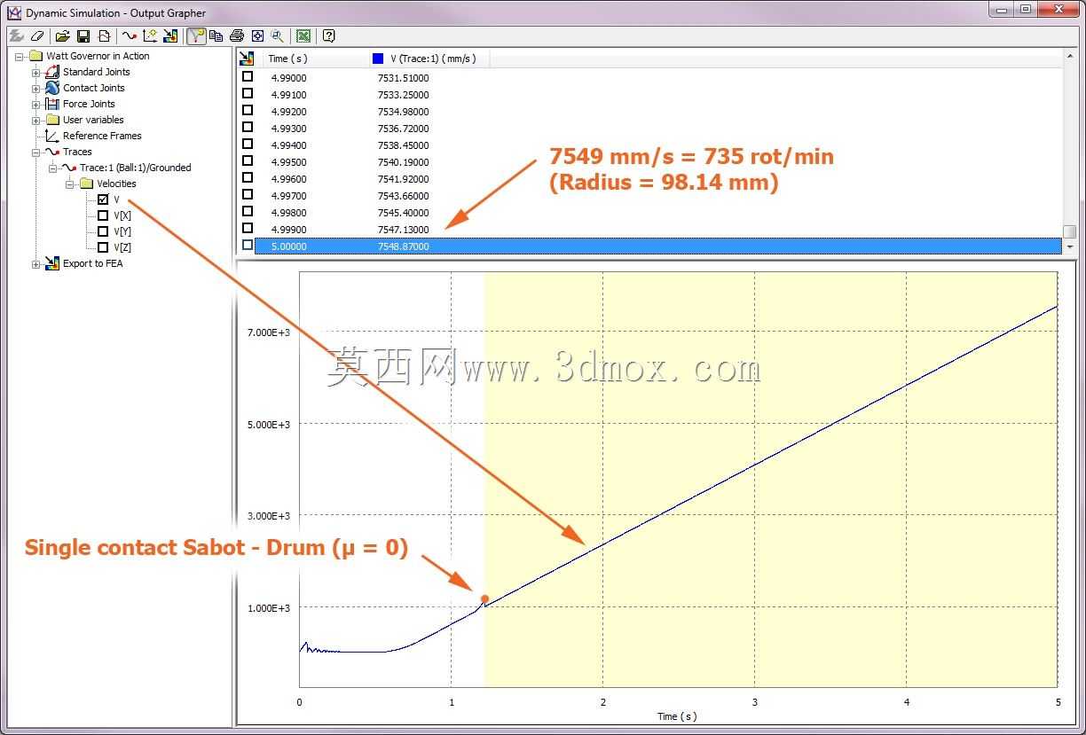Screen dimensions: 1086x735
Task: Click the blue V curve color swatch
Action: pos(378,59)
